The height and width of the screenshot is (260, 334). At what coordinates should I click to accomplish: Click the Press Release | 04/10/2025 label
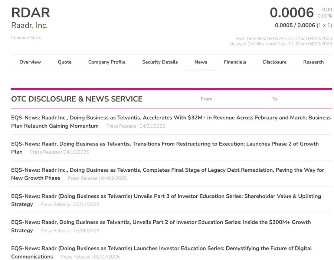[60, 152]
